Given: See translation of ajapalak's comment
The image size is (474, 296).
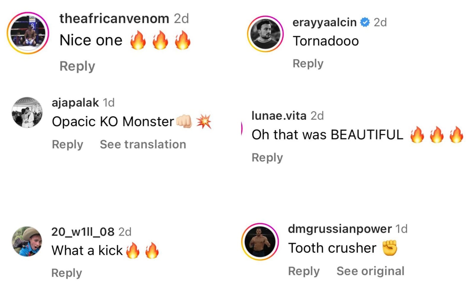Looking at the screenshot, I should tap(143, 144).
